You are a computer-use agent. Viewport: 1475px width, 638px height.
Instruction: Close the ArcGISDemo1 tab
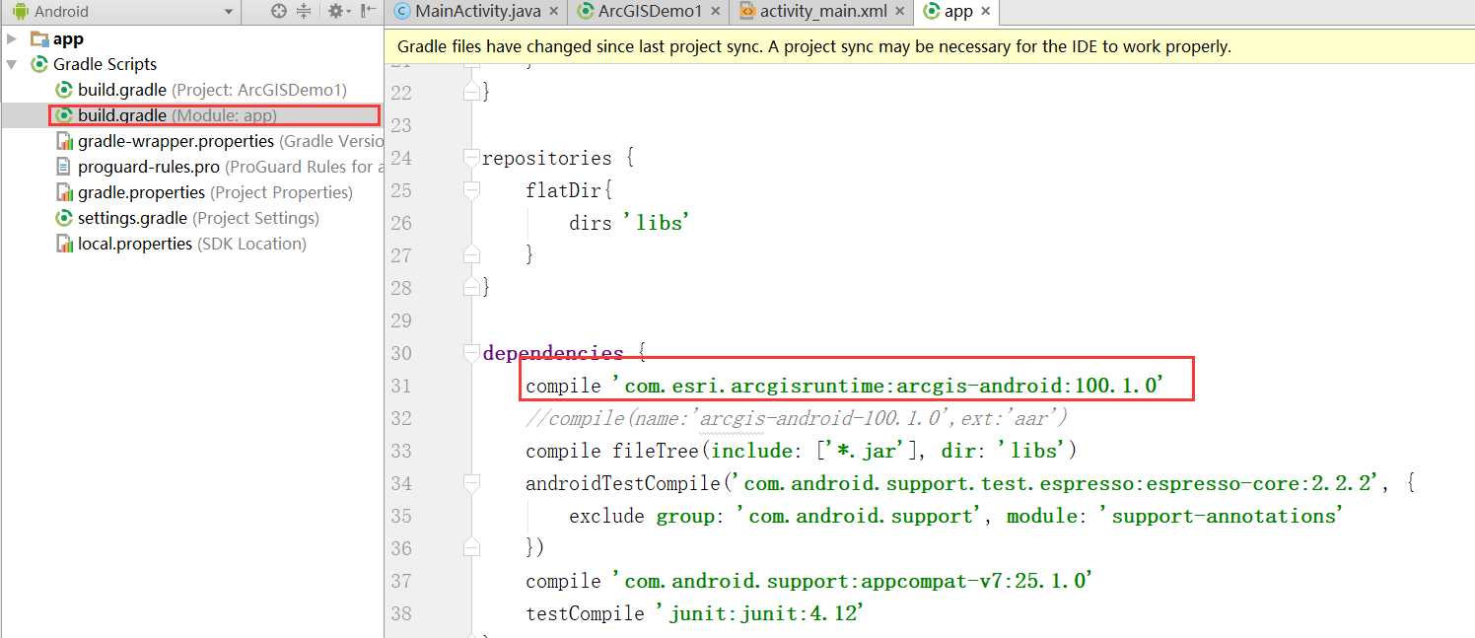(715, 12)
